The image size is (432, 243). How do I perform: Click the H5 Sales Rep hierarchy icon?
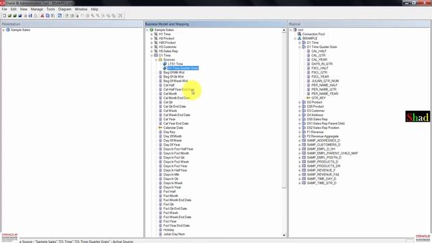[x=156, y=51]
